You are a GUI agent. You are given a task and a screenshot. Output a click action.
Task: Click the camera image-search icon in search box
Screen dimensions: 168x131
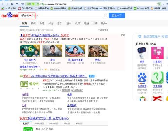coord(105,16)
